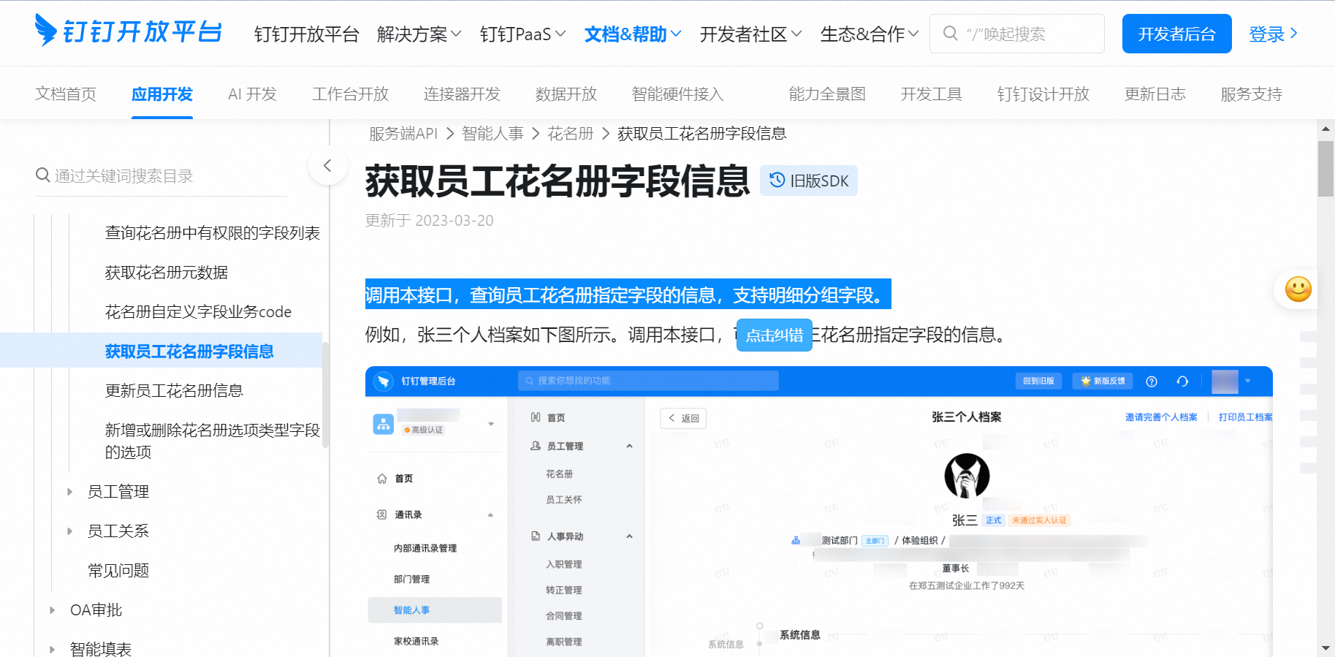
Task: Go to the 数据开放 tab
Action: point(566,94)
